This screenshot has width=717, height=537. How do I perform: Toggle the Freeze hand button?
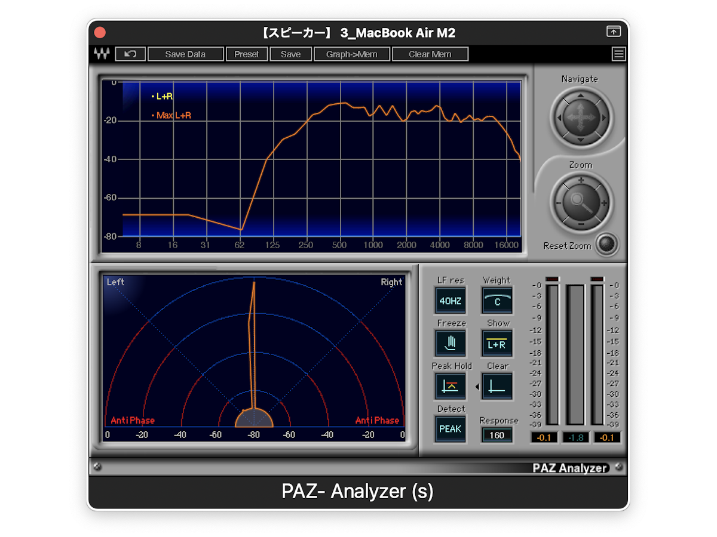[451, 343]
